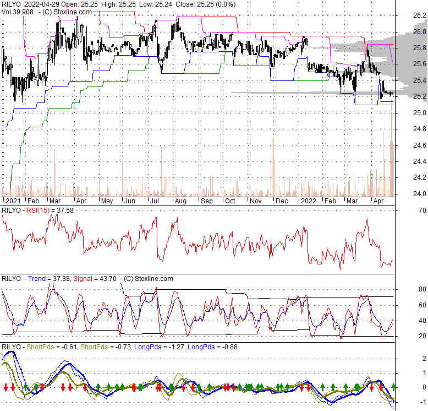The width and height of the screenshot is (428, 411).
Task: Click the Jun month axis label
Action: tap(129, 201)
